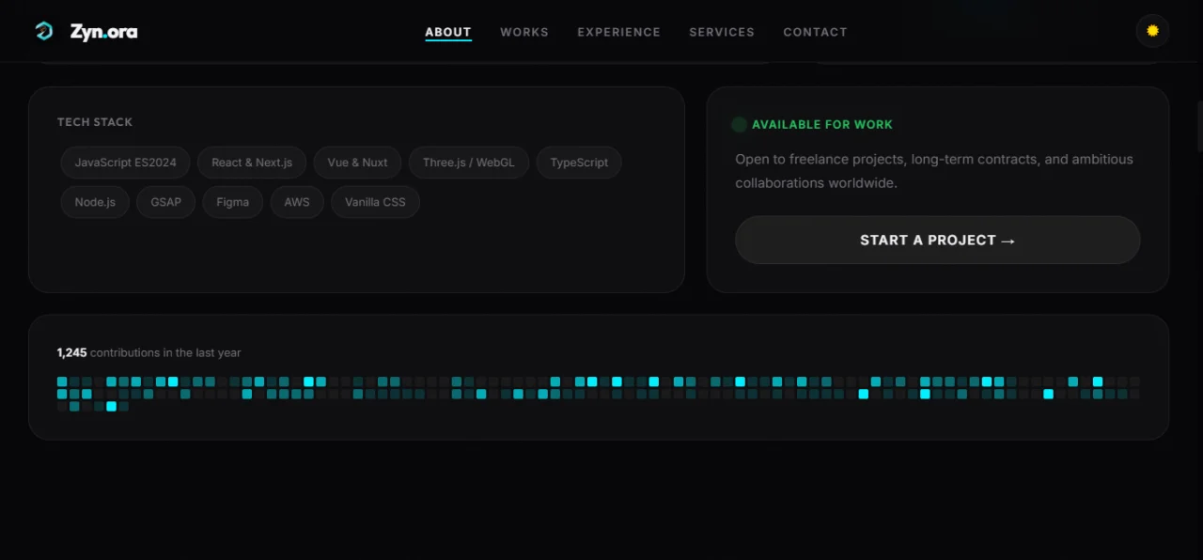Click the Available For Work label
The image size is (1203, 560).
(x=822, y=124)
